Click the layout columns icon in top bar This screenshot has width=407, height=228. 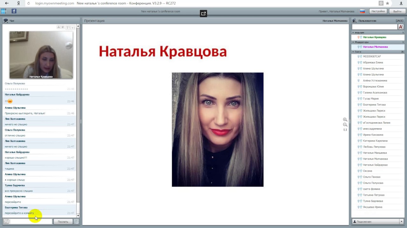click(4, 11)
